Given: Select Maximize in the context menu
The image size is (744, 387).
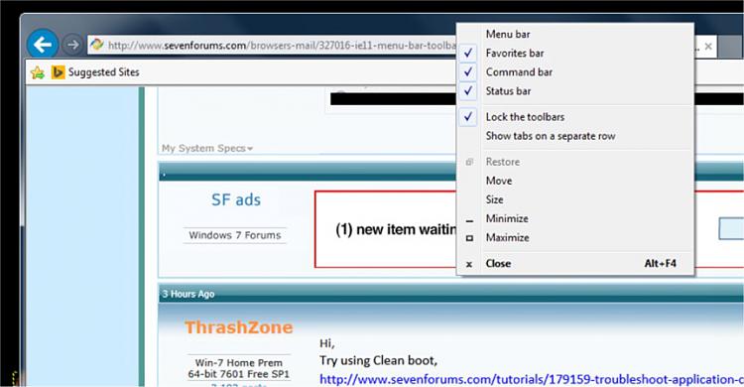Looking at the screenshot, I should click(575, 238).
